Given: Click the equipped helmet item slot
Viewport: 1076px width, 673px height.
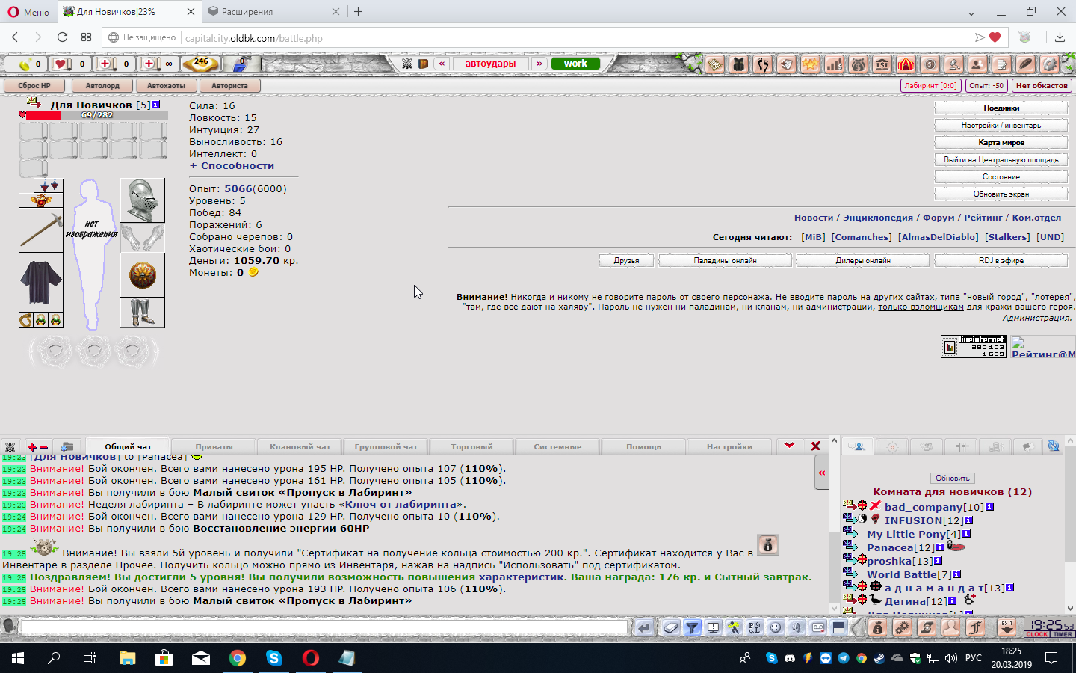Looking at the screenshot, I should click(142, 200).
